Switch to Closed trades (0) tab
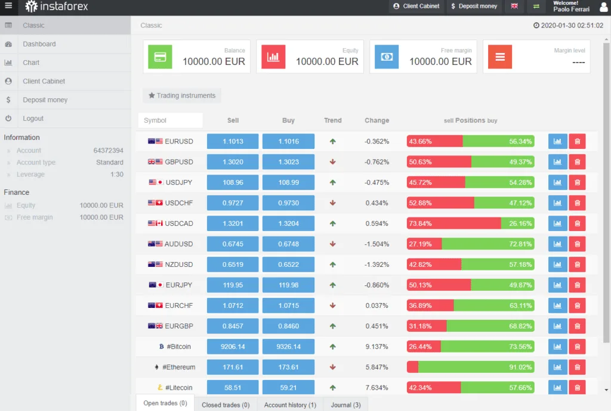Viewport: 611px width, 411px height. click(x=226, y=405)
